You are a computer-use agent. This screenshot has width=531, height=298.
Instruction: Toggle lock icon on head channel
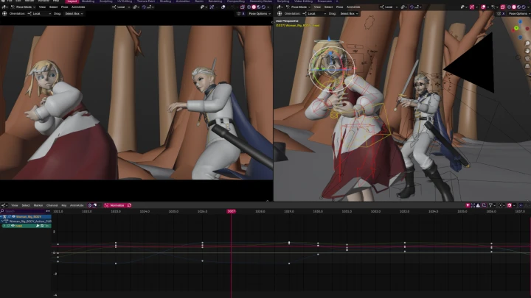pos(46,225)
